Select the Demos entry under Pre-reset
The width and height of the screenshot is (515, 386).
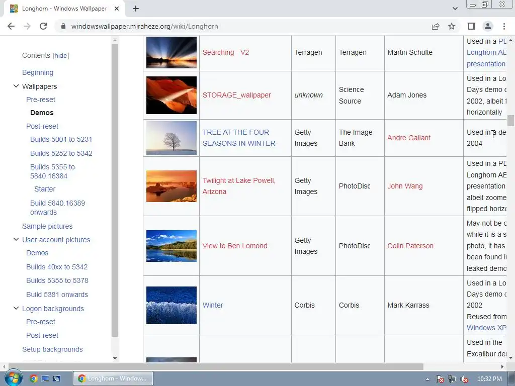point(42,113)
